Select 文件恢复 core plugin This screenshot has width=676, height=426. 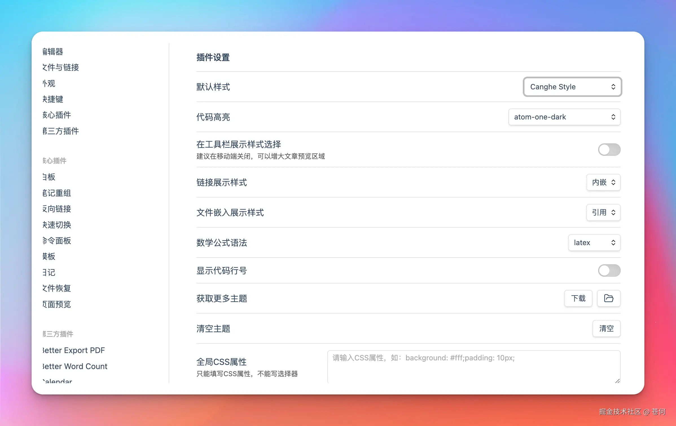pos(56,288)
